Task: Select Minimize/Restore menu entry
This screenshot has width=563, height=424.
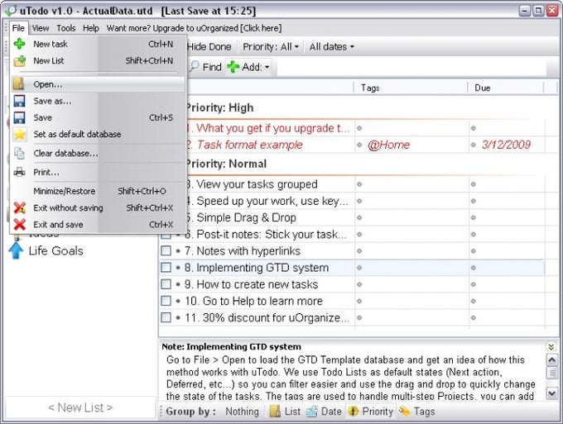Action: point(98,191)
